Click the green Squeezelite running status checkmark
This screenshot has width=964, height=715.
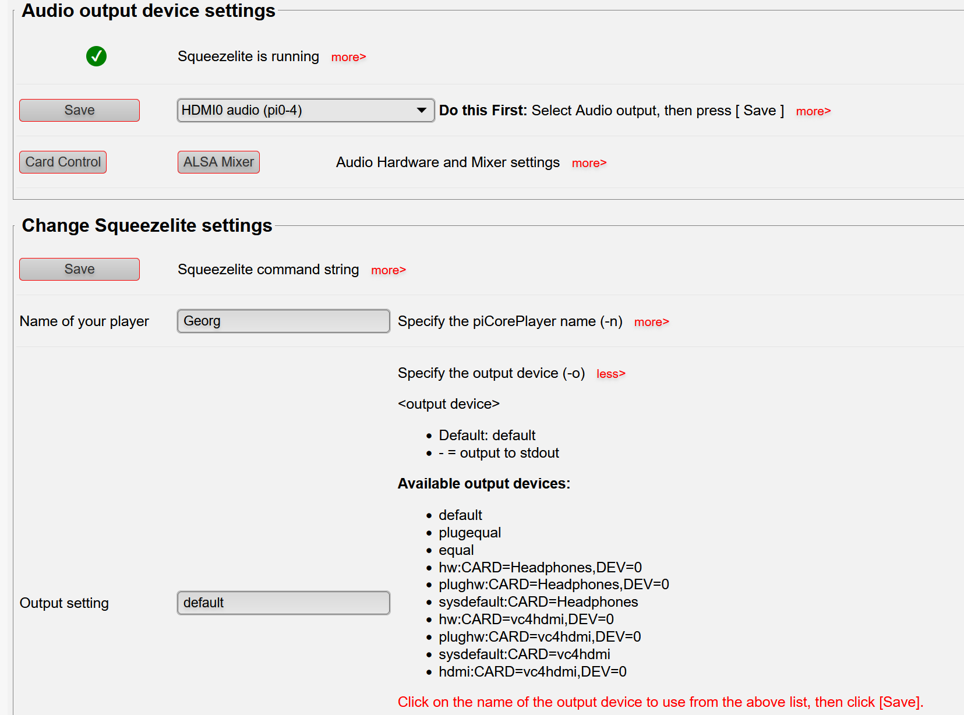pos(96,56)
